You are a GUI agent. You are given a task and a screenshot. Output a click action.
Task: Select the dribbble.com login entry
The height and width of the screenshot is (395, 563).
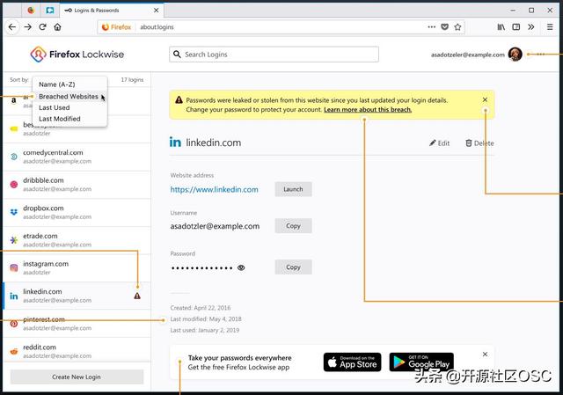click(77, 185)
